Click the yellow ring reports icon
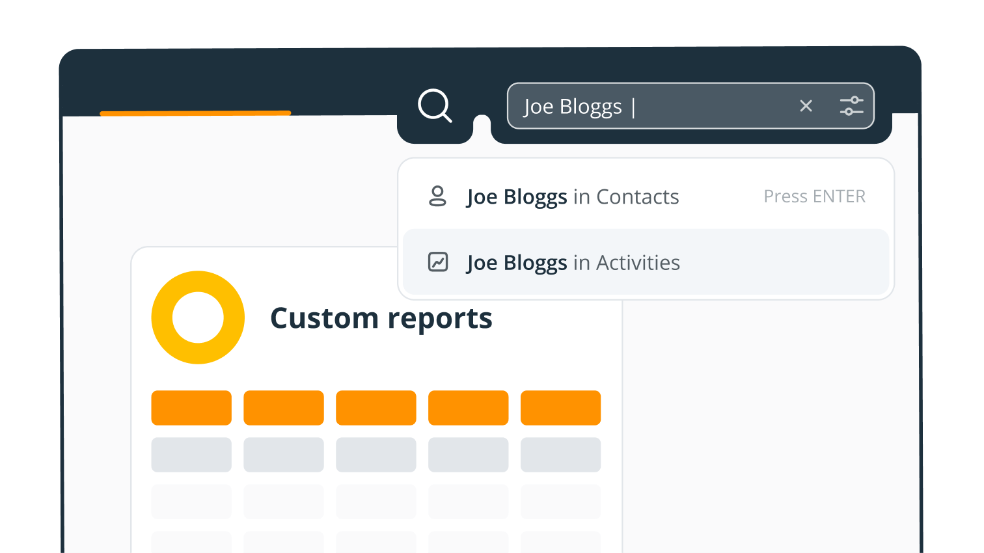 pyautogui.click(x=198, y=317)
